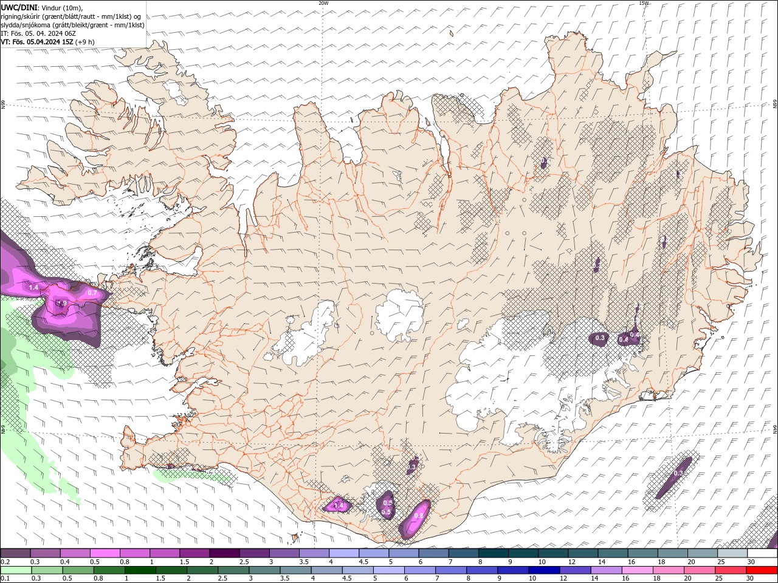Click the violet 12 swatch in bottom legend row
Image resolution: width=778 pixels, height=583 pixels.
tap(576, 570)
